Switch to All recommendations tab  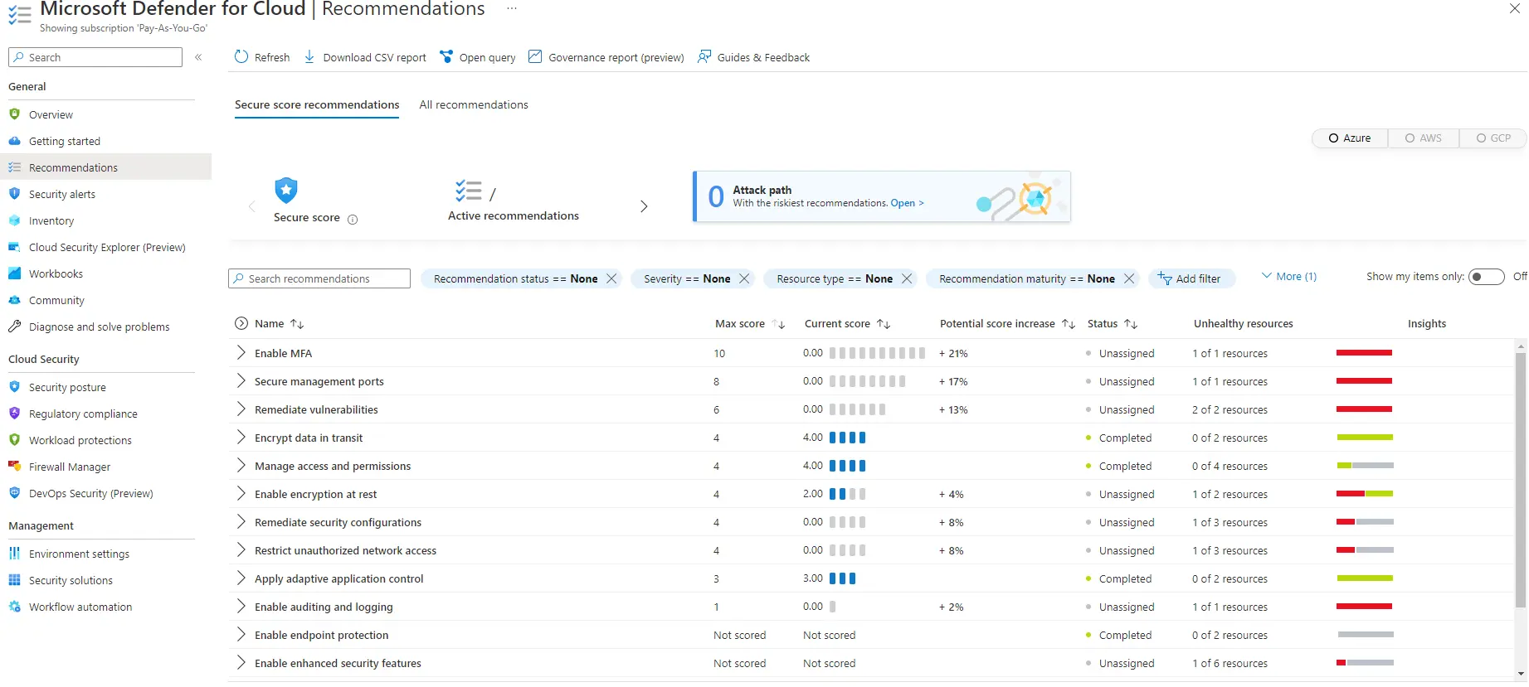474,104
